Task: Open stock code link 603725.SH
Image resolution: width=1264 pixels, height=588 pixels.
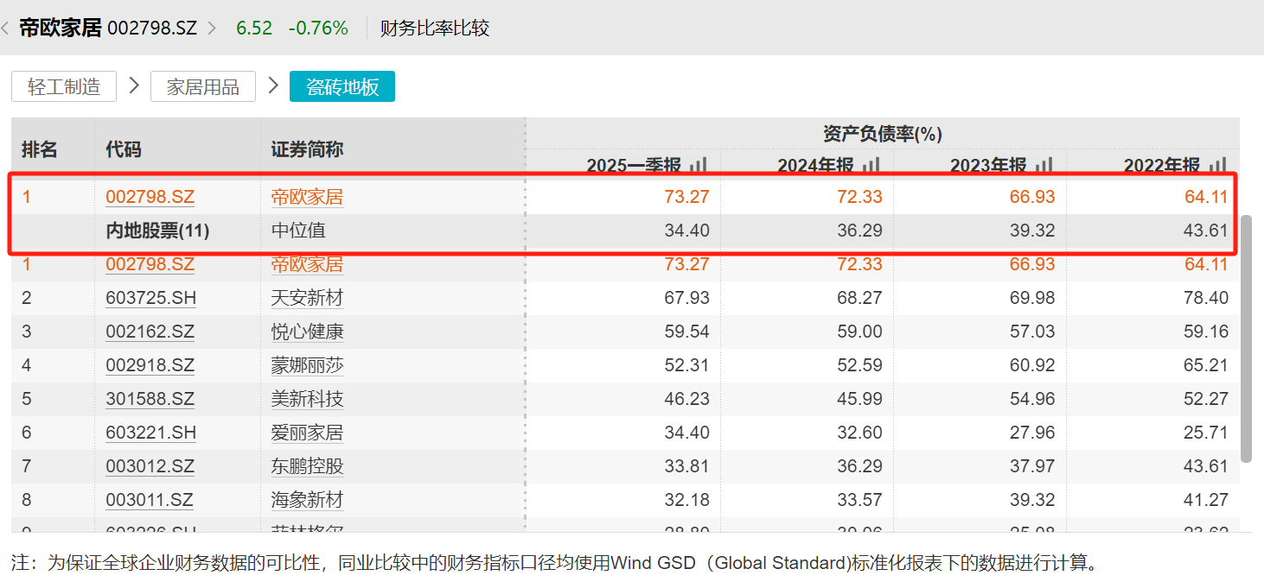Action: (150, 298)
